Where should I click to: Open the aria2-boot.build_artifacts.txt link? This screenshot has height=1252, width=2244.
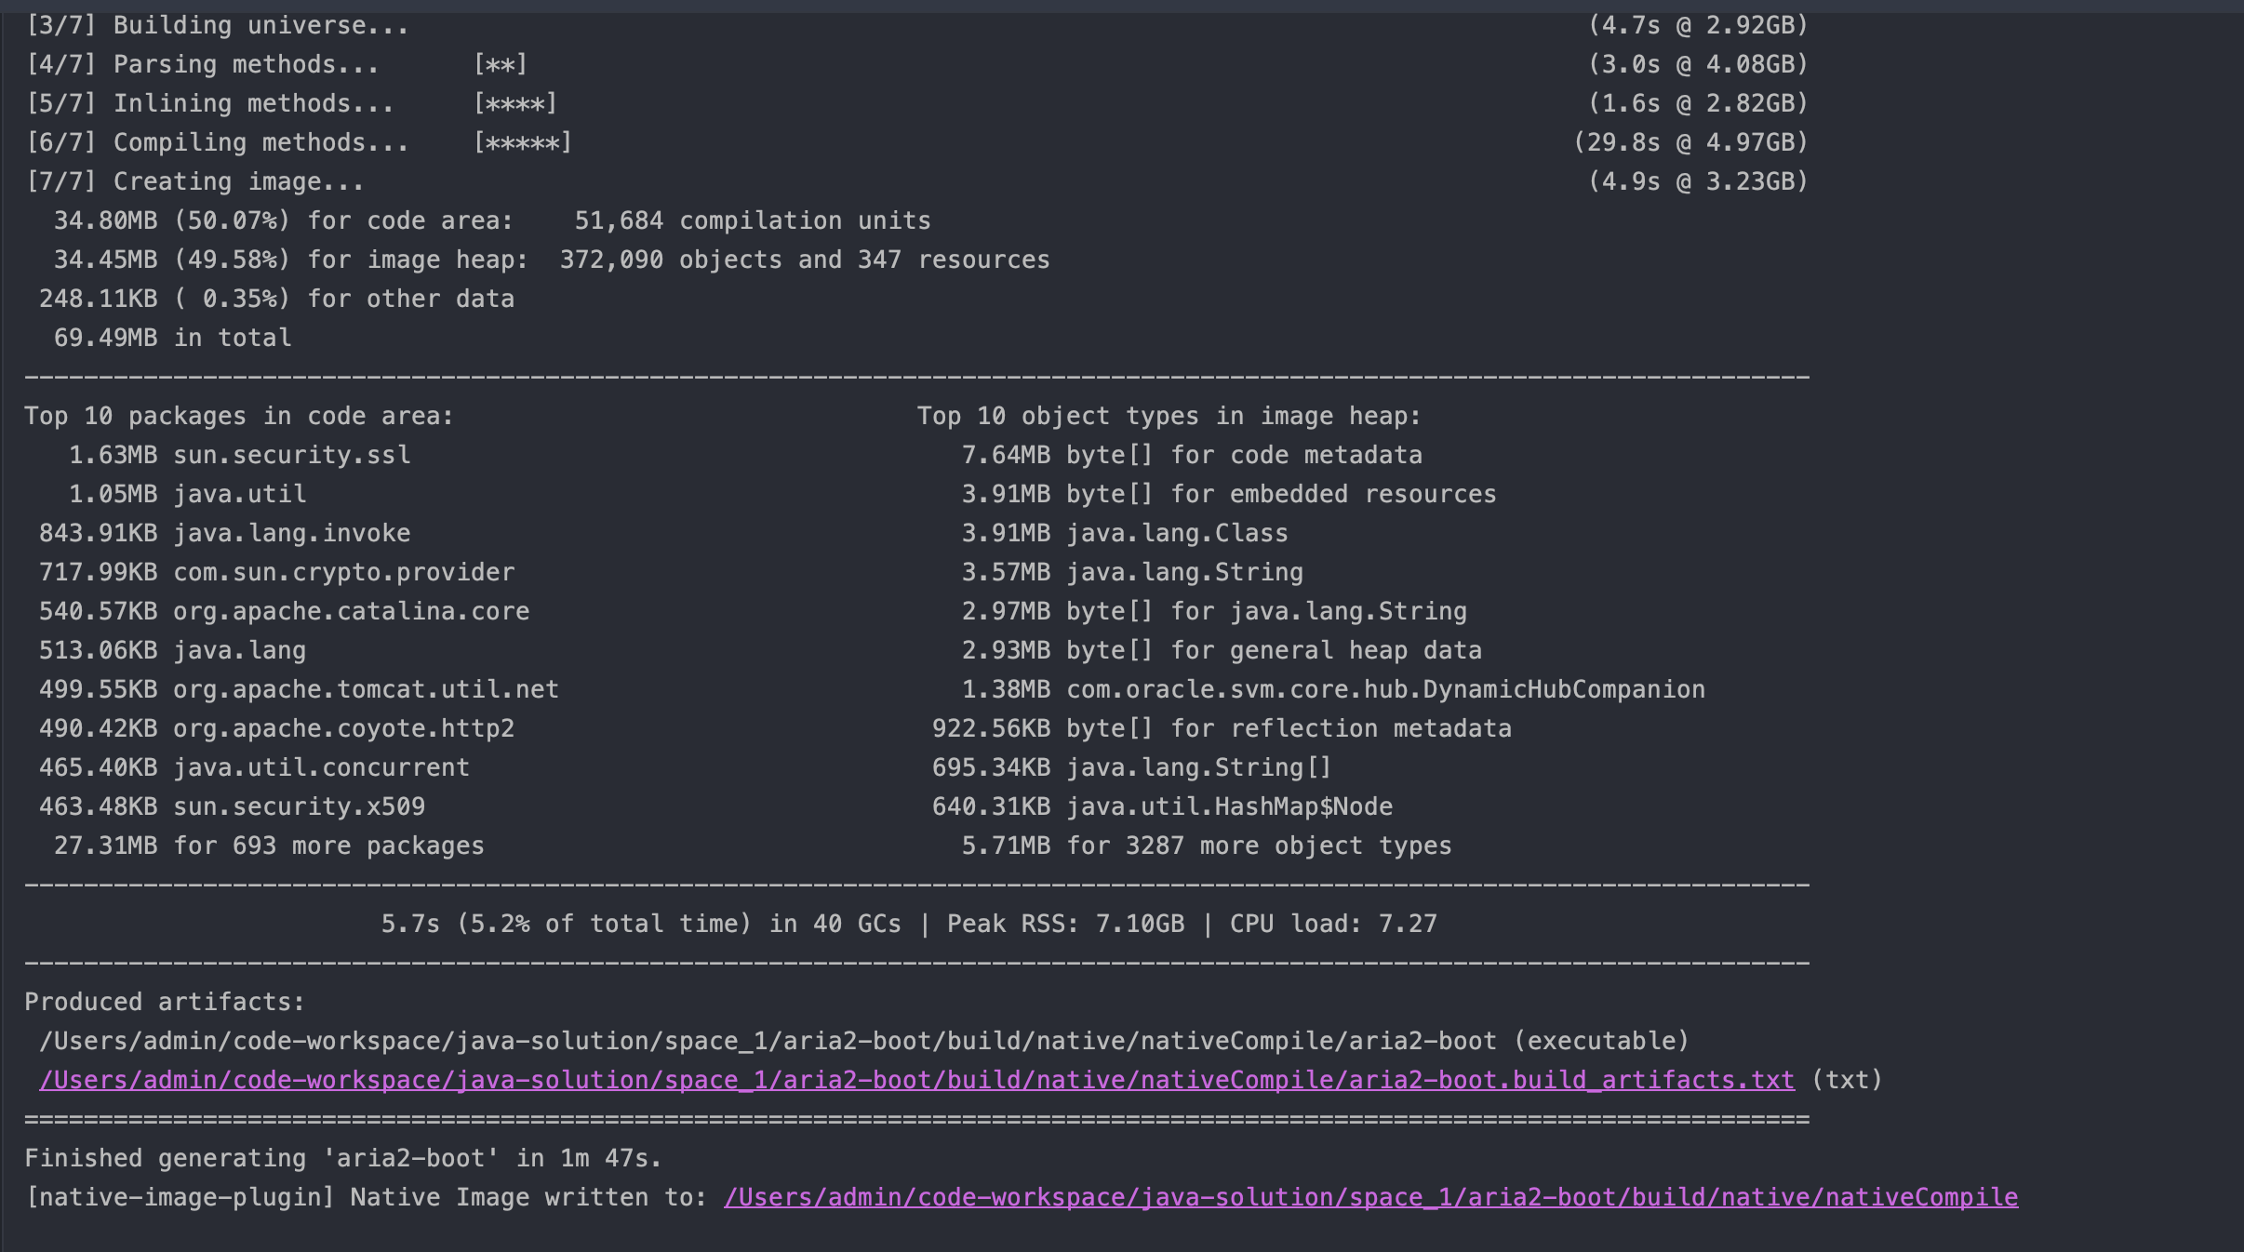coord(916,1080)
